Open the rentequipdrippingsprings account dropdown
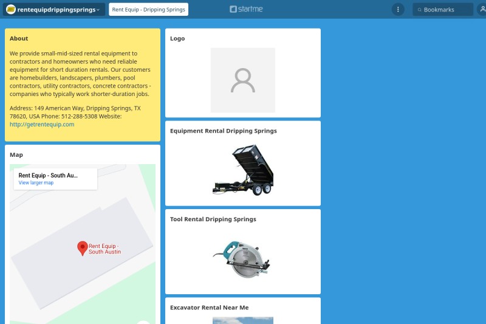The height and width of the screenshot is (324, 486). coord(54,9)
